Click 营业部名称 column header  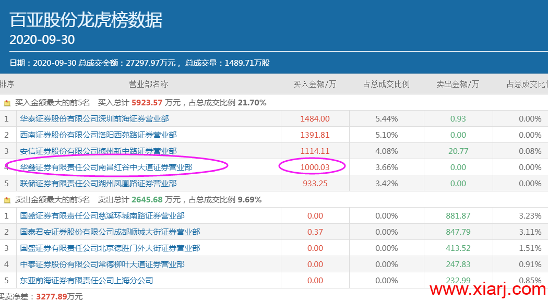coord(148,84)
